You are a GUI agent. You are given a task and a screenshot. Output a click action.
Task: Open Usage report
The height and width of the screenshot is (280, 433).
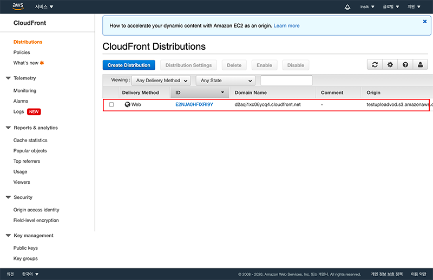click(x=20, y=171)
